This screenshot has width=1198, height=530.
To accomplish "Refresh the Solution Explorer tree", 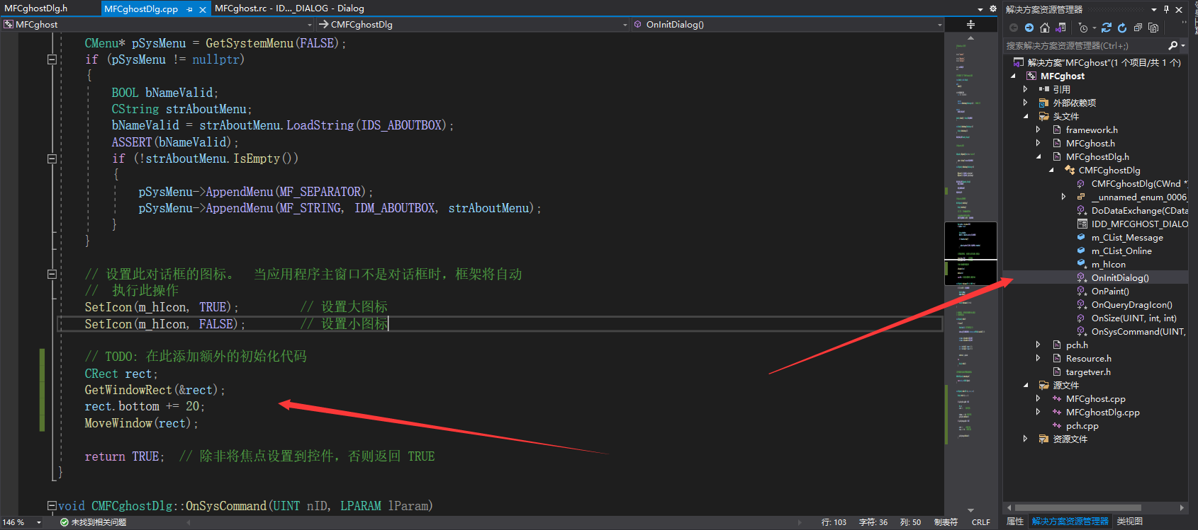I will point(1122,28).
